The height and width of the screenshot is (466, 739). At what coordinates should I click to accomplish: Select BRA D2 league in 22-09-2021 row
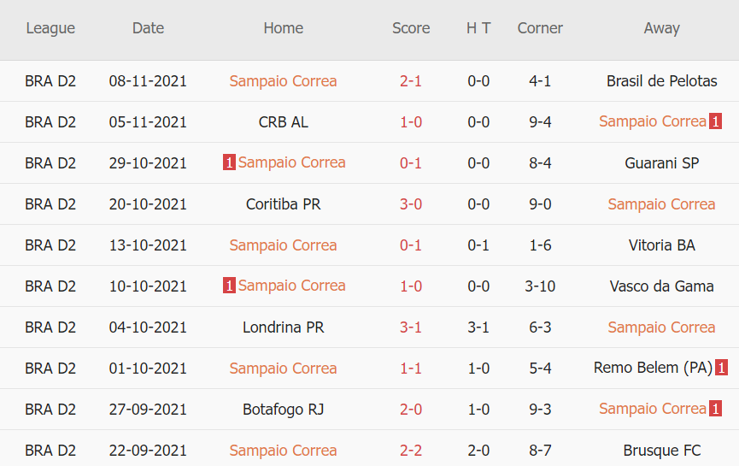pyautogui.click(x=50, y=451)
